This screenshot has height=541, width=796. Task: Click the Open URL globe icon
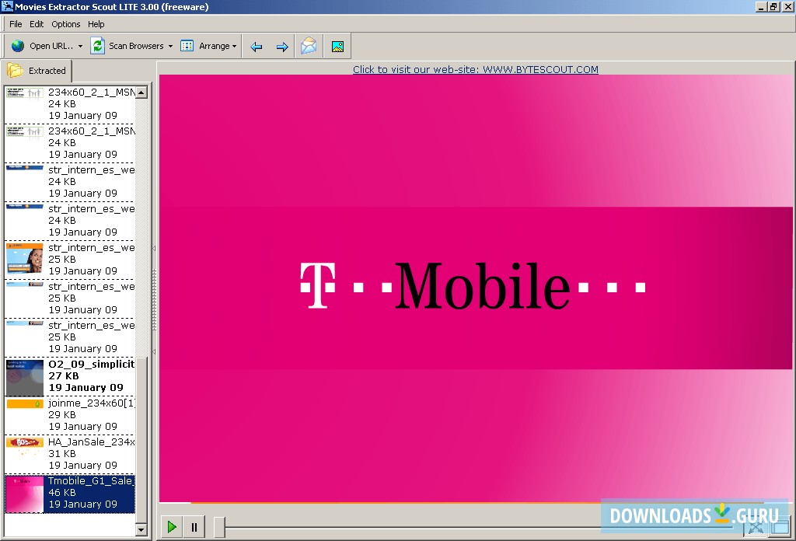(x=18, y=46)
